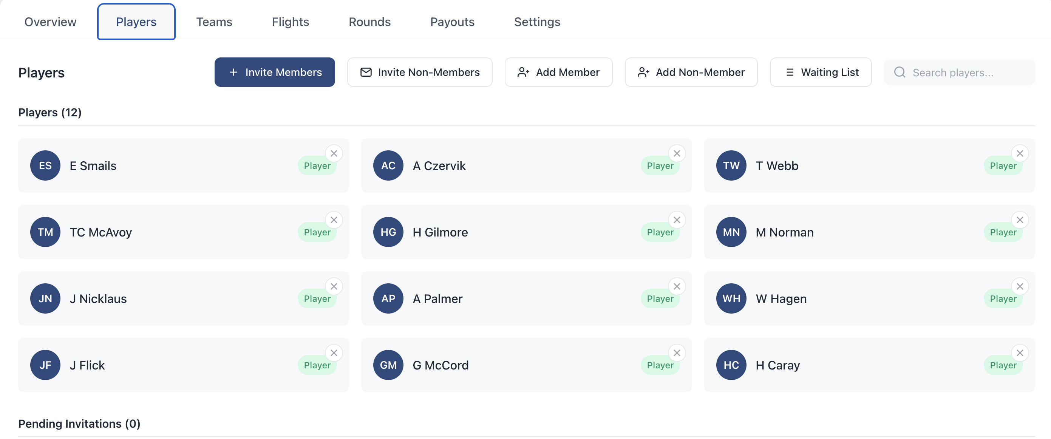1051x439 pixels.
Task: Remove J Flick via the X icon
Action: point(334,353)
